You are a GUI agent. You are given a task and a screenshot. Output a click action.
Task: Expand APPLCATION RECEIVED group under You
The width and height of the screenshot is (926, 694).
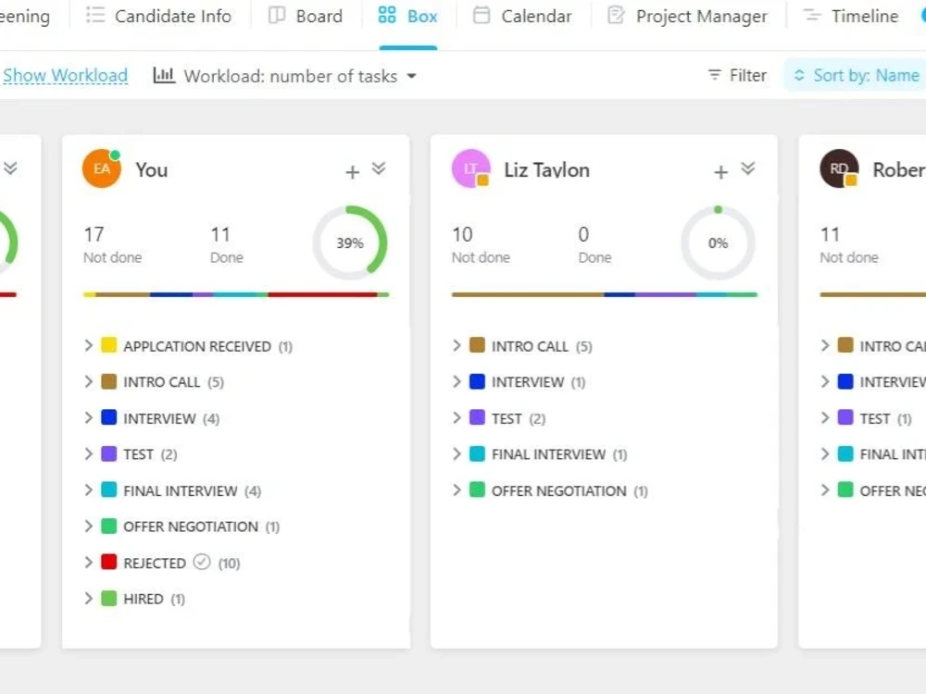[88, 345]
